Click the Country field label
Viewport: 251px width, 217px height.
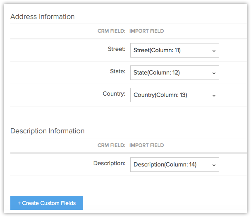[114, 94]
